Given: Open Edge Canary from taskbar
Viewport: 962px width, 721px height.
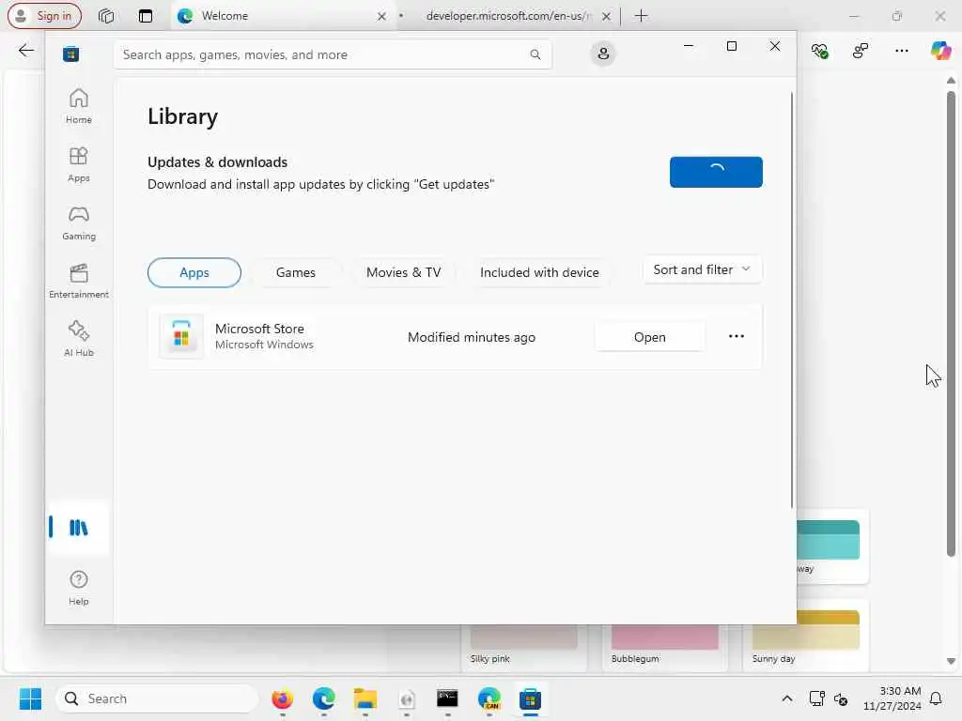Looking at the screenshot, I should tap(489, 698).
